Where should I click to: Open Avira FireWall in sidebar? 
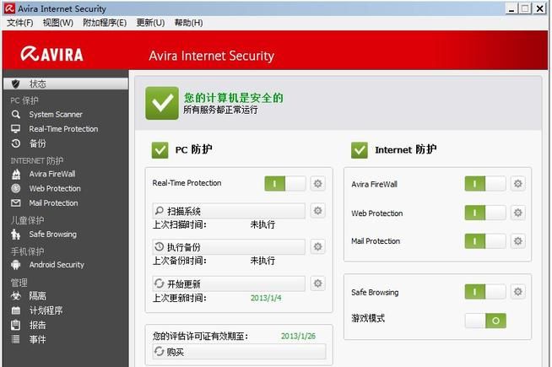pyautogui.click(x=52, y=174)
